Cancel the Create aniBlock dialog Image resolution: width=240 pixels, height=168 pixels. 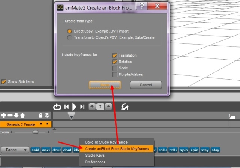[x=146, y=85]
